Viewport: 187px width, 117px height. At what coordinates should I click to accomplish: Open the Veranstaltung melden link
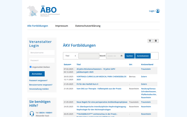pyautogui.click(x=39, y=89)
